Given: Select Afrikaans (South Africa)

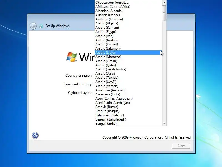Looking at the screenshot, I should coord(128,7).
